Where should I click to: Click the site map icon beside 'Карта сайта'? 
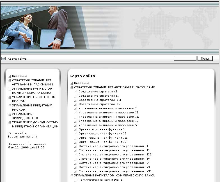click(4, 59)
